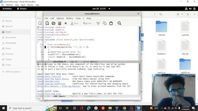Screen dimensions: 198x111
Task: Open the Tools menu in Emacs
Action: (78, 18)
